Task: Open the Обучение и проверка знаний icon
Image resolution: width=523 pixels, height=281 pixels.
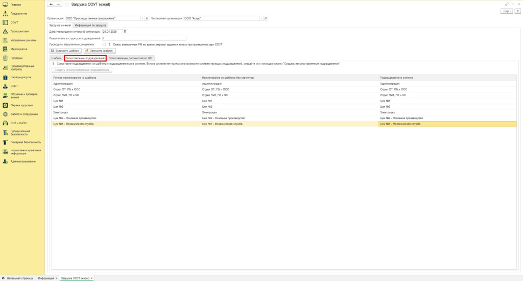Action: pos(5,96)
